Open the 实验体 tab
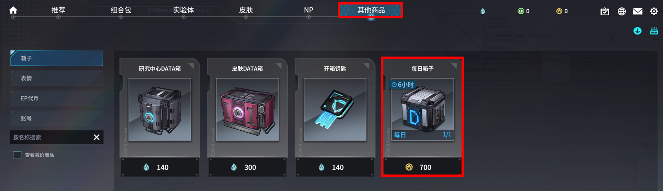 pyautogui.click(x=183, y=10)
